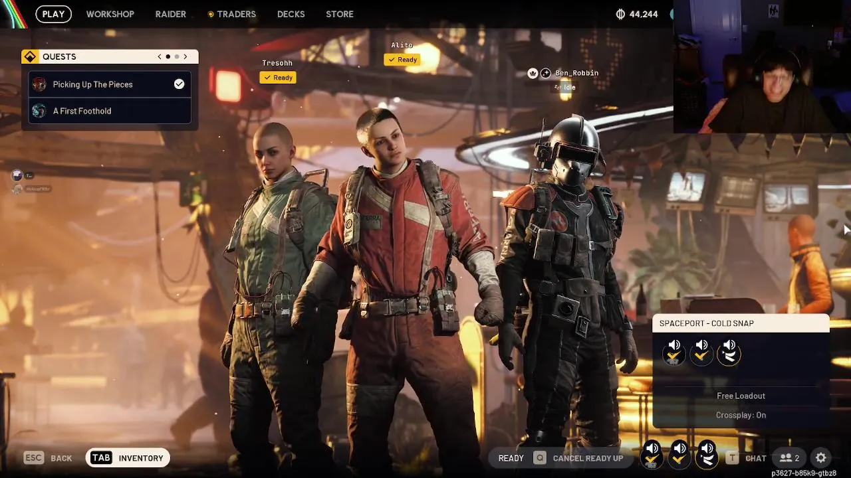Toggle Crossplay: On setting
The image size is (851, 478).
(741, 415)
